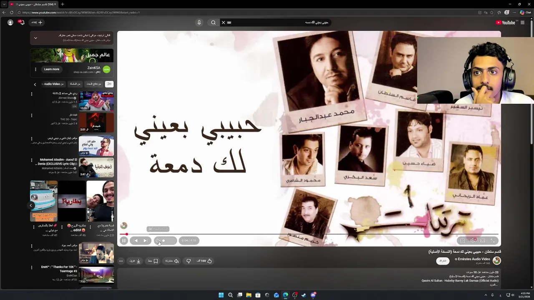Skip to the next video

pos(145,240)
